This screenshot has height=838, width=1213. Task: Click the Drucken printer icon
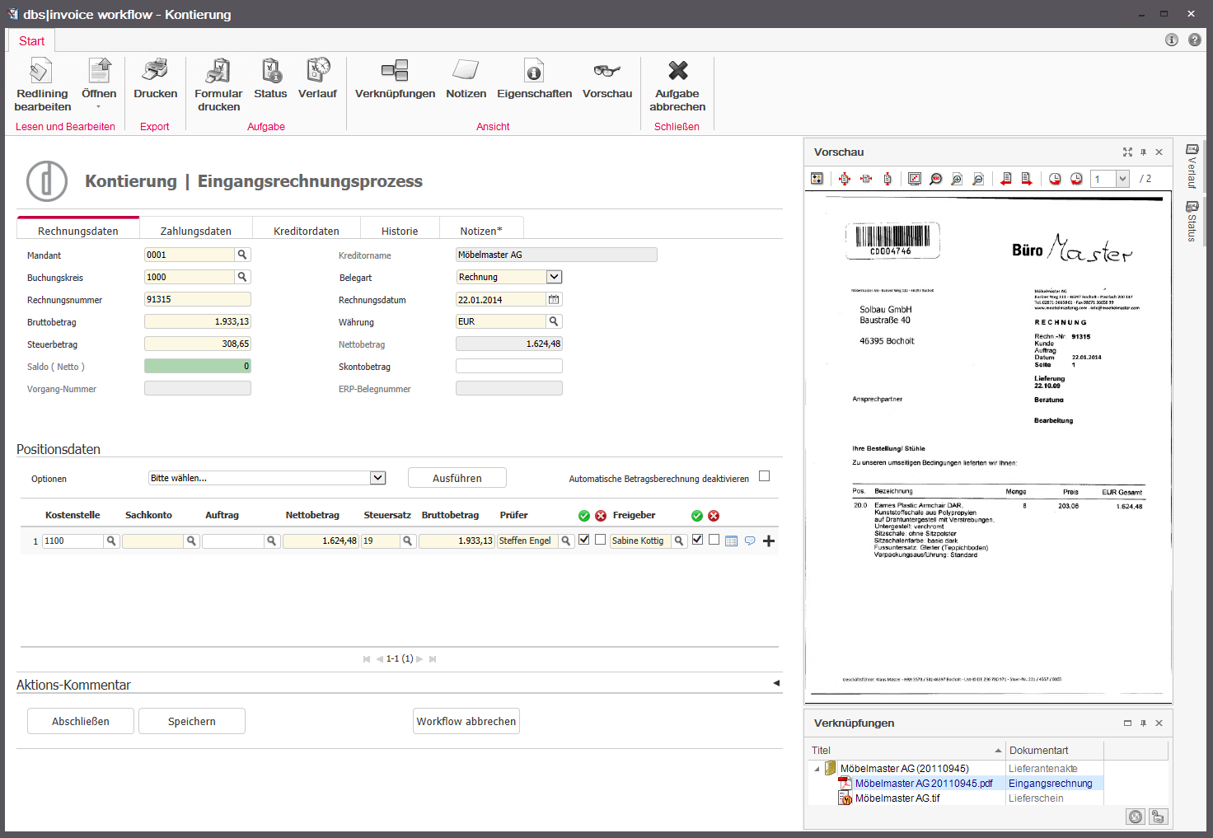pos(155,72)
